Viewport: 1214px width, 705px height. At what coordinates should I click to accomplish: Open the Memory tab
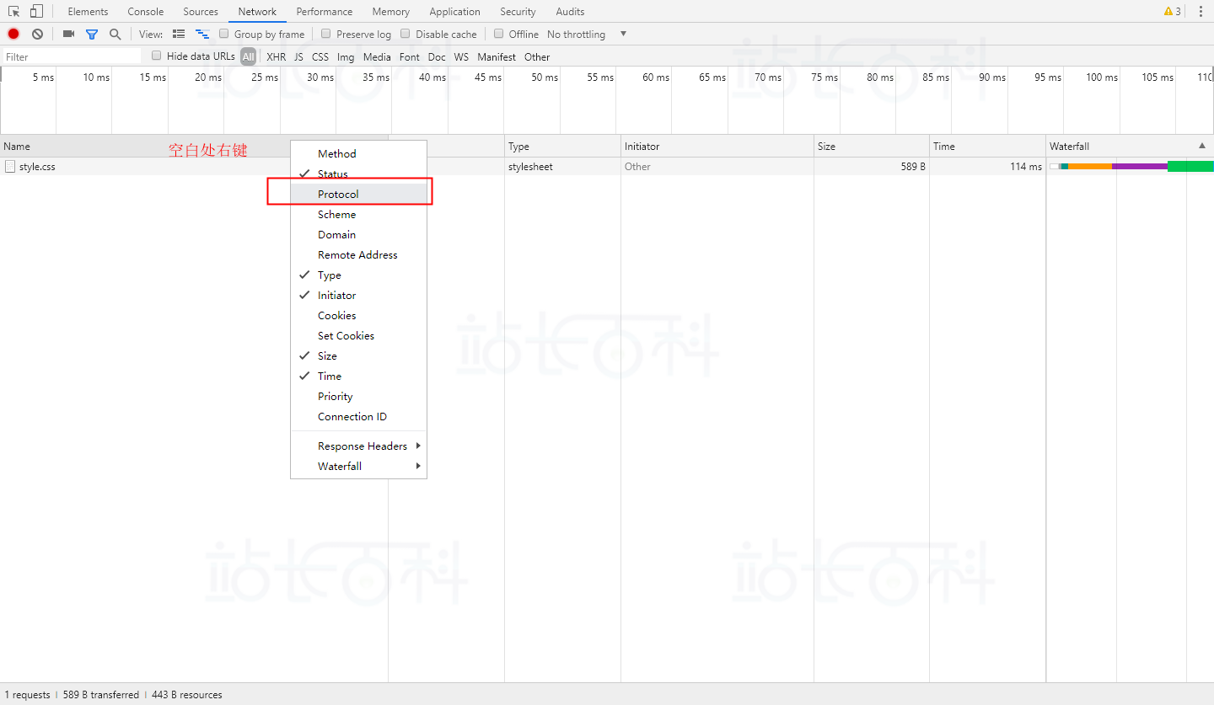point(391,12)
